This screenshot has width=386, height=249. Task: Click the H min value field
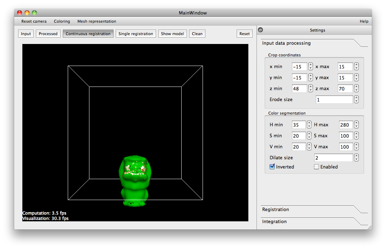299,125
